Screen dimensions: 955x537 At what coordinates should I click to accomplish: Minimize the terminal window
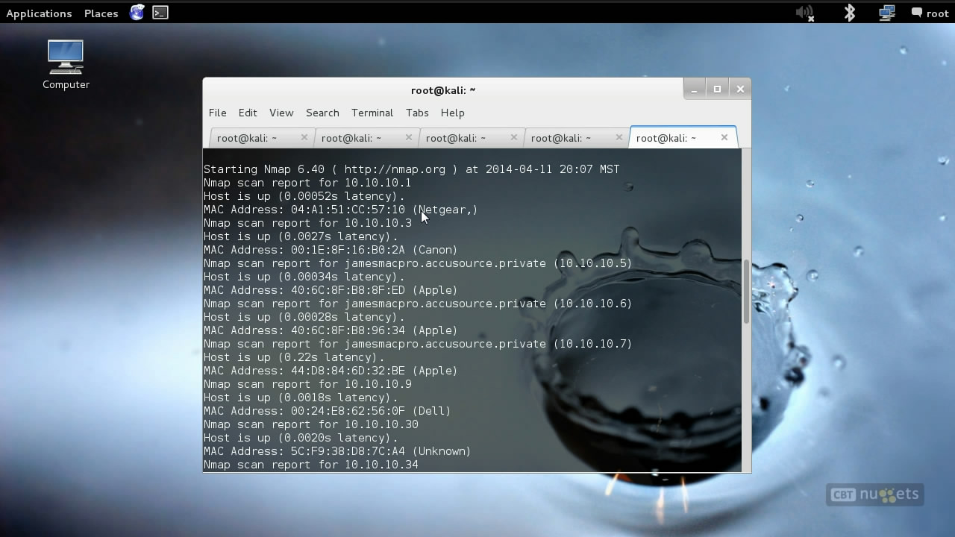pos(695,89)
